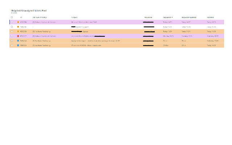The height and width of the screenshot is (145, 232).
Task: Click the ID number of the Laptop ticket row
Action: tap(23, 32)
